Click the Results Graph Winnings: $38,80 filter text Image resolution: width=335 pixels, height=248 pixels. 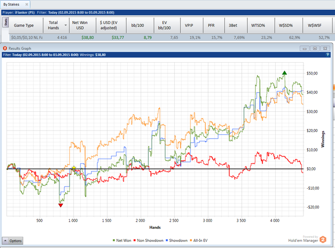92,55
